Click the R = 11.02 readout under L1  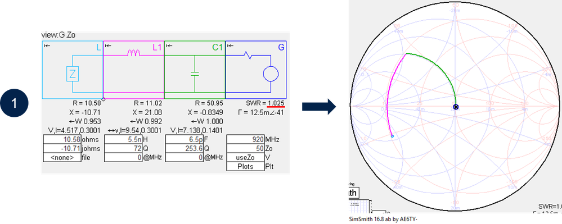(147, 103)
